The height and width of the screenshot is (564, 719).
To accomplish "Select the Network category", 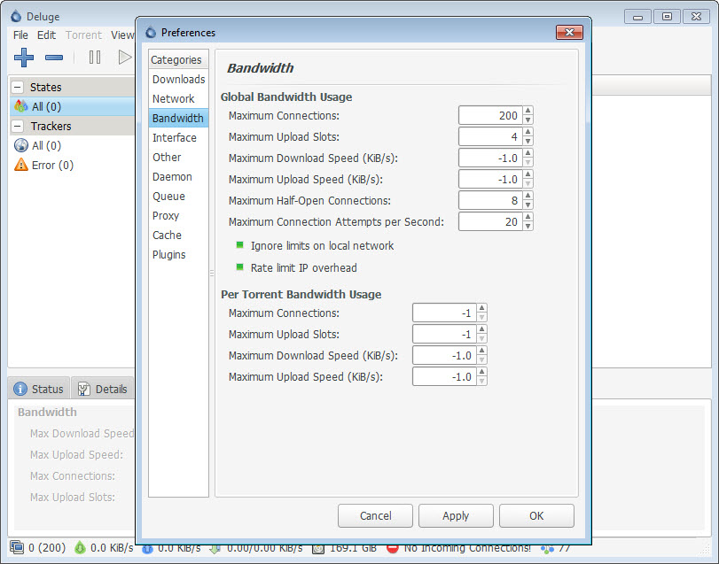I will (178, 98).
